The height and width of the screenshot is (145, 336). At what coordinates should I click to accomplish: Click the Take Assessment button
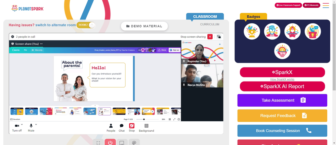tap(282, 100)
